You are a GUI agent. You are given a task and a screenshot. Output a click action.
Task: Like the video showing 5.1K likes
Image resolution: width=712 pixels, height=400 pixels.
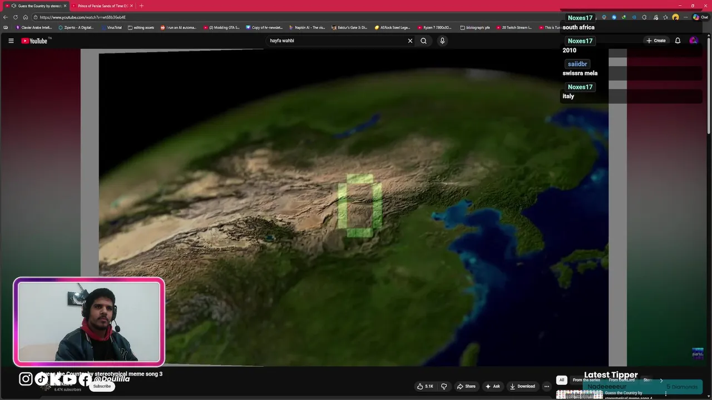pyautogui.click(x=426, y=386)
